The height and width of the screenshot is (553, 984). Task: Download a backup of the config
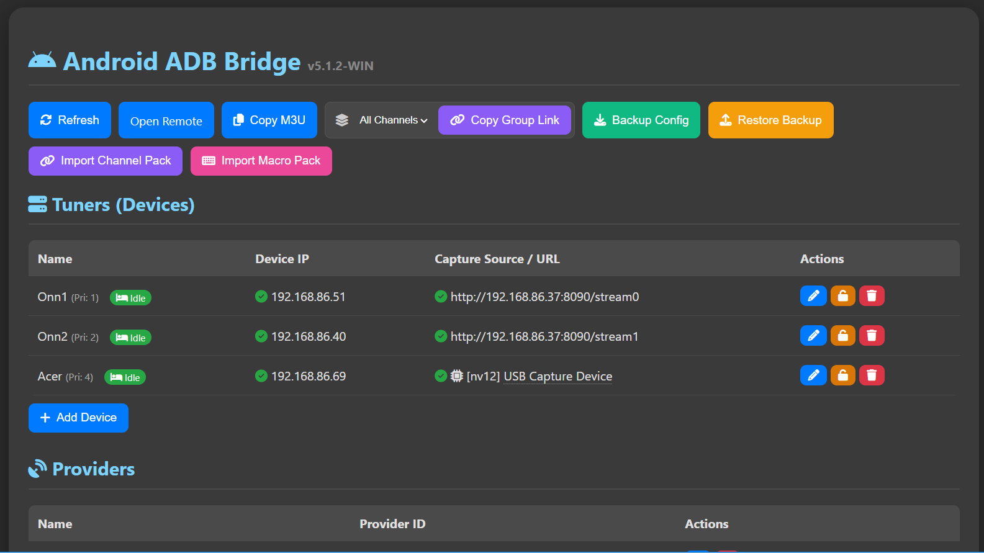(x=641, y=120)
